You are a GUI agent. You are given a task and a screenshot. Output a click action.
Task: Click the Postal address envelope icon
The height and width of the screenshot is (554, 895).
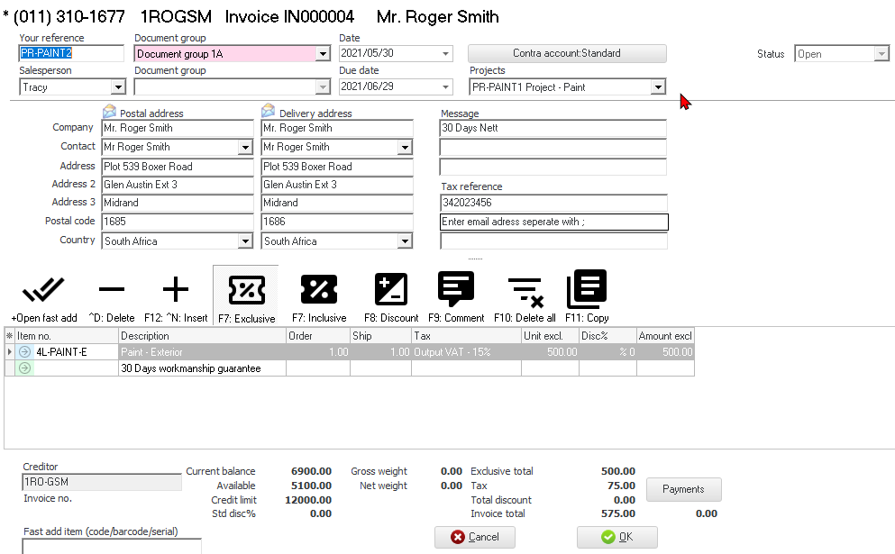(110, 113)
